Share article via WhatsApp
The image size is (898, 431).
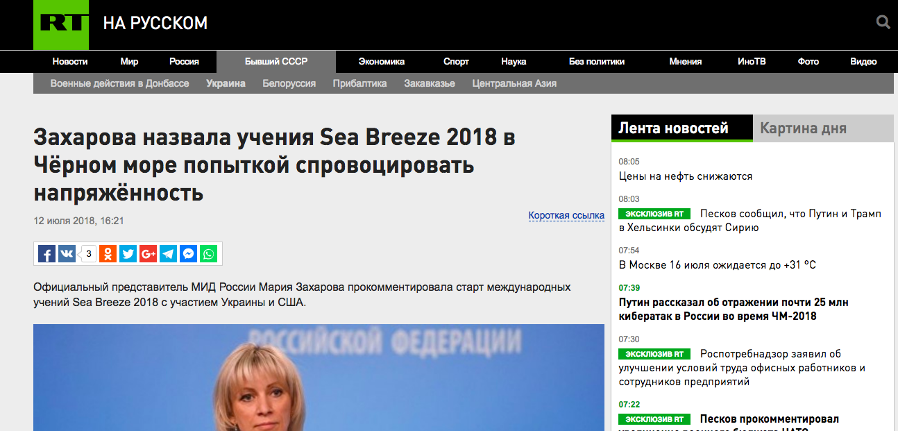208,254
